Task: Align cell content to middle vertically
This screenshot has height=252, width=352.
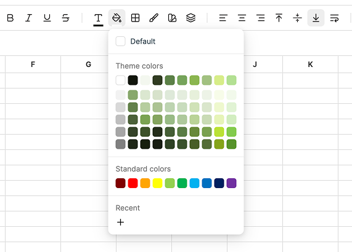Action: click(x=298, y=18)
